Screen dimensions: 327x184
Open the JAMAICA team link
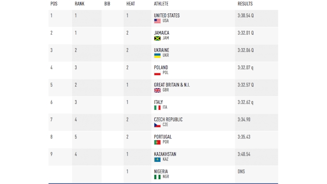[x=162, y=33]
